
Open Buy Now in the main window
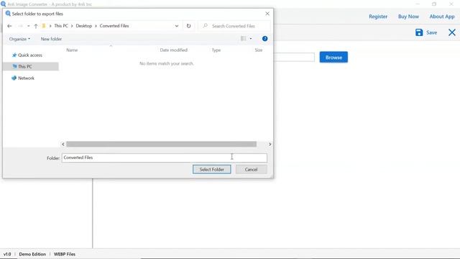[408, 17]
